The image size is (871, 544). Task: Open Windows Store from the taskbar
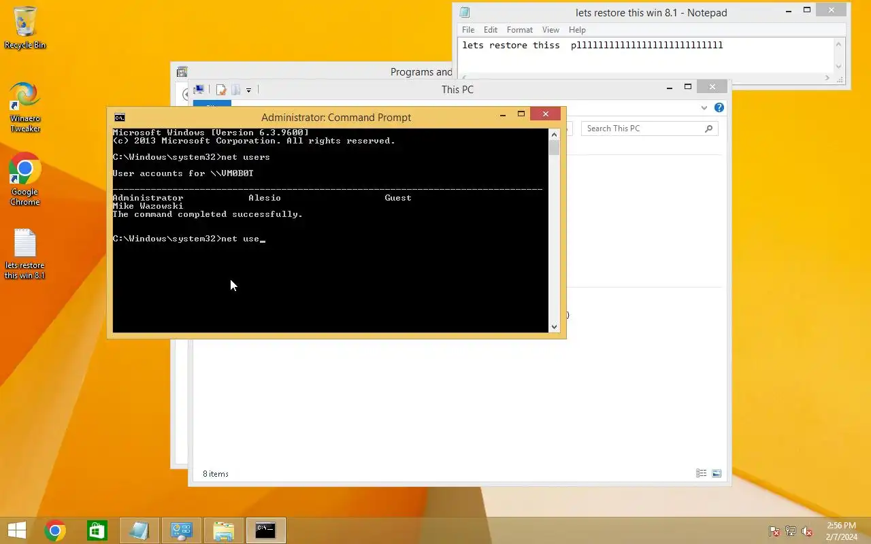tap(97, 530)
